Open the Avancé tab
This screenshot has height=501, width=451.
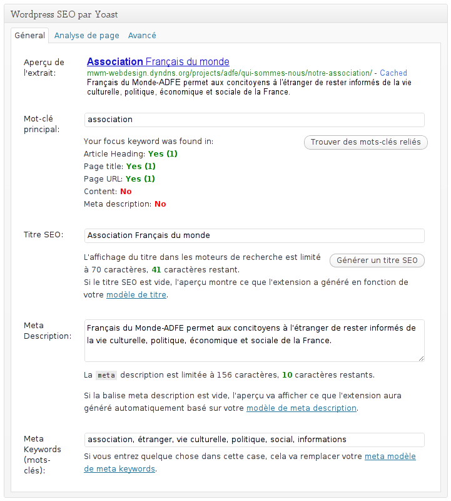point(142,36)
